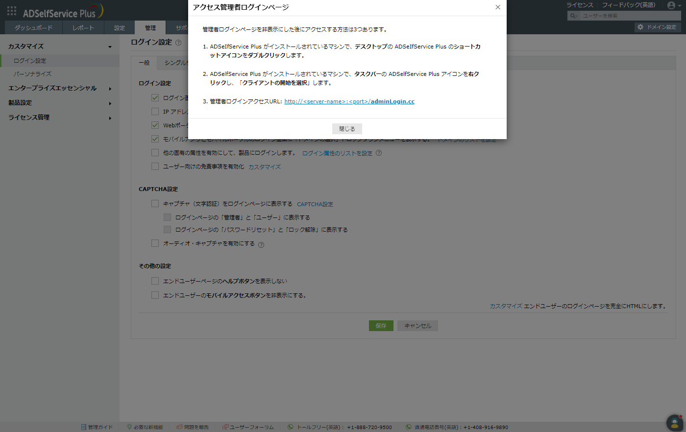The image size is (686, 432).
Task: Open 必要な新機能 in the footer
Action: [145, 427]
